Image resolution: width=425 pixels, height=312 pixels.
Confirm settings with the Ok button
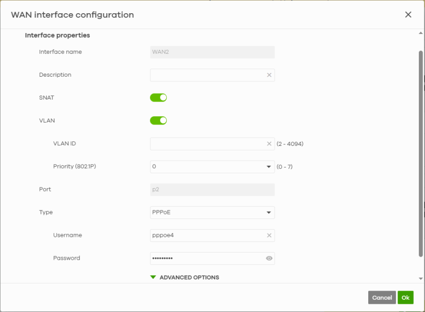[x=405, y=298]
